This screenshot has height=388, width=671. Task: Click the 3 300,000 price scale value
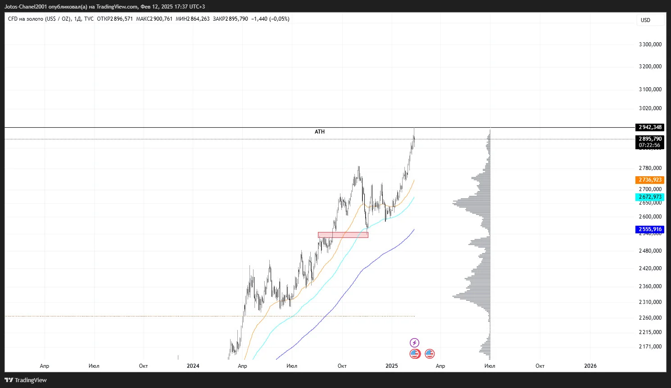[650, 45]
